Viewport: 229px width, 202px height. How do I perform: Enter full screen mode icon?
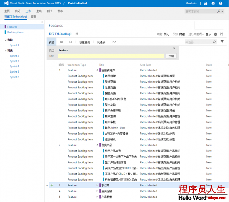pyautogui.click(x=221, y=34)
